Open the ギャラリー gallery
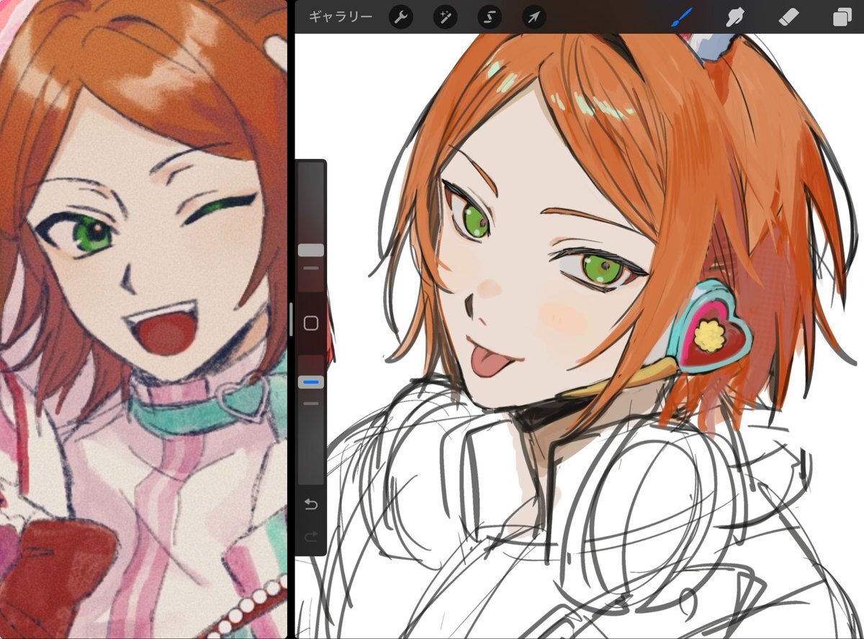Image resolution: width=864 pixels, height=639 pixels. click(x=341, y=17)
